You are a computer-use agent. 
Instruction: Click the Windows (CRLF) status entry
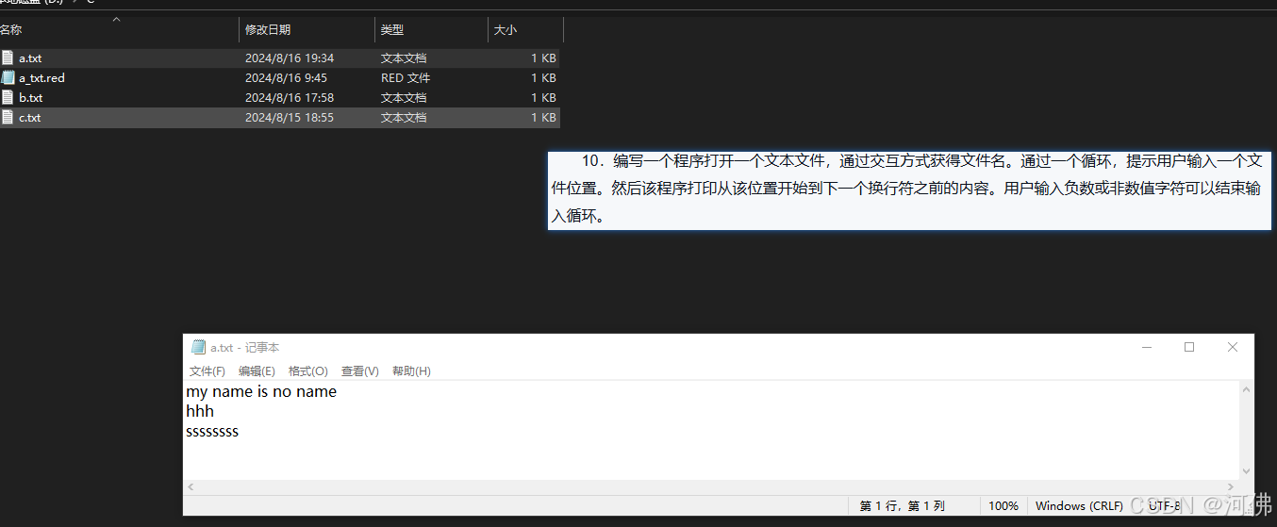click(x=1079, y=506)
